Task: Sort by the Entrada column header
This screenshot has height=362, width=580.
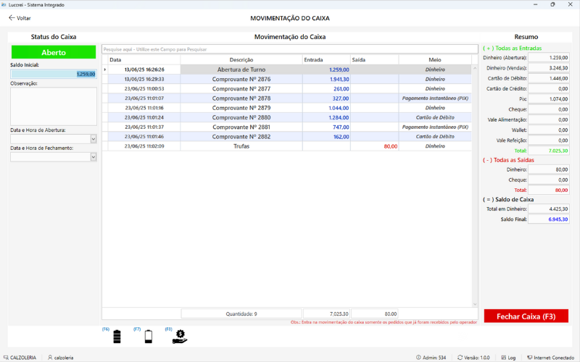Action: click(x=326, y=59)
